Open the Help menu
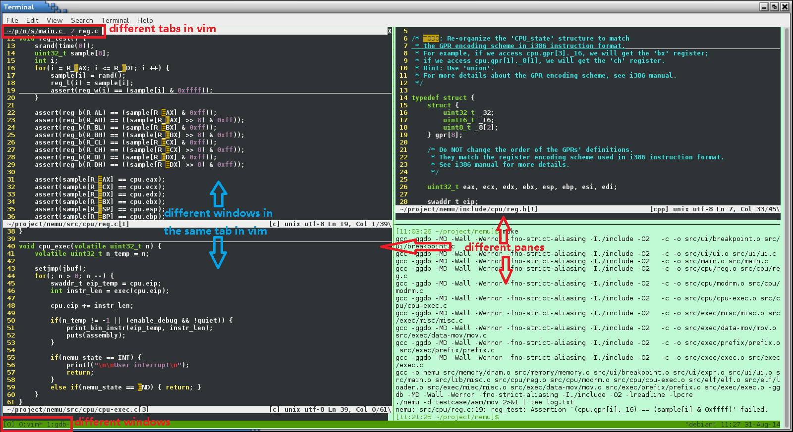The height and width of the screenshot is (432, 793). coord(145,20)
